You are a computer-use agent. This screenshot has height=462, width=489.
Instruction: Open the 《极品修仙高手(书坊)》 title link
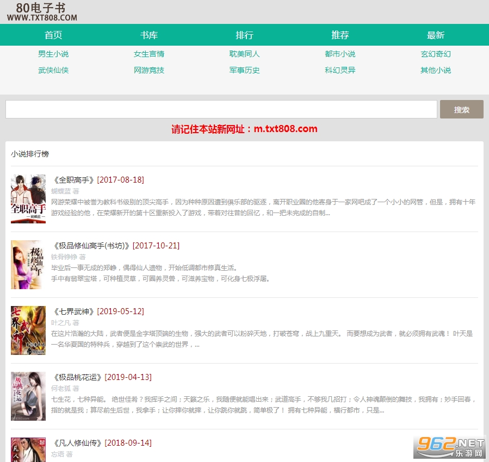pyautogui.click(x=92, y=246)
